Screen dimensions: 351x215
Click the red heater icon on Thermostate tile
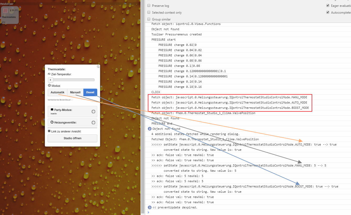click(5, 11)
